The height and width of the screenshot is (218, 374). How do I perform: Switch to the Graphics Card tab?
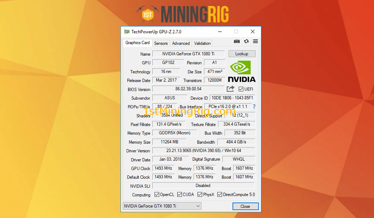[x=138, y=43]
